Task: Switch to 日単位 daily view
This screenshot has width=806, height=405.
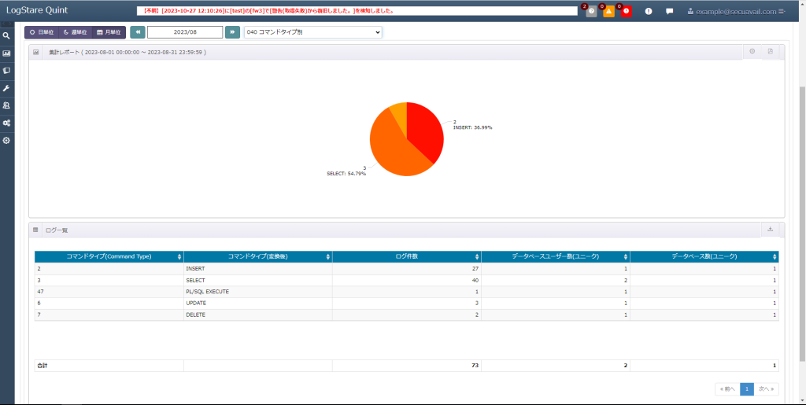Action: [x=42, y=32]
